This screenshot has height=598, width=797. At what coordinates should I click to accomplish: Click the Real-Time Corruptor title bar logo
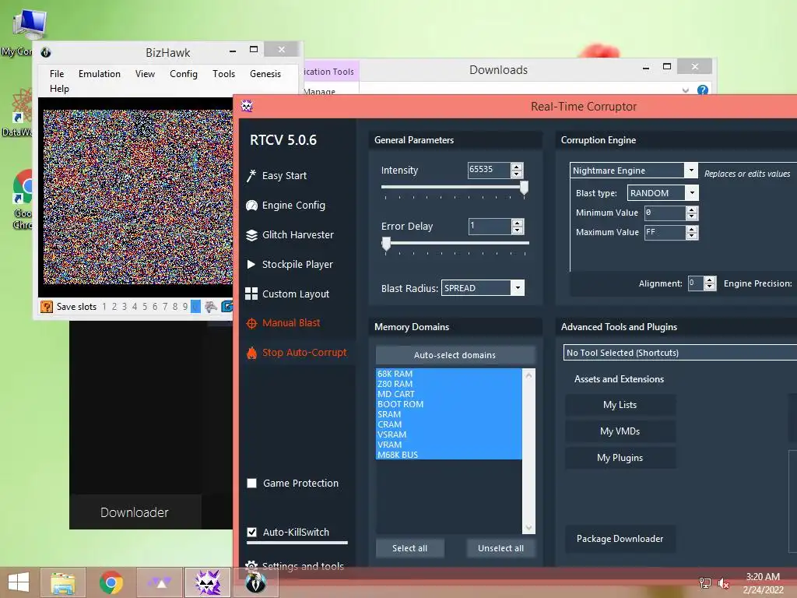(247, 106)
